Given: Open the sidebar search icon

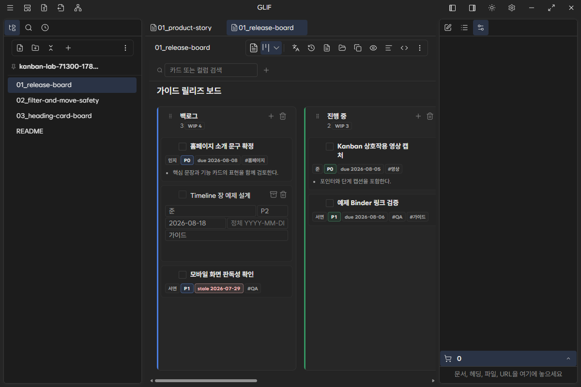Looking at the screenshot, I should tap(29, 28).
